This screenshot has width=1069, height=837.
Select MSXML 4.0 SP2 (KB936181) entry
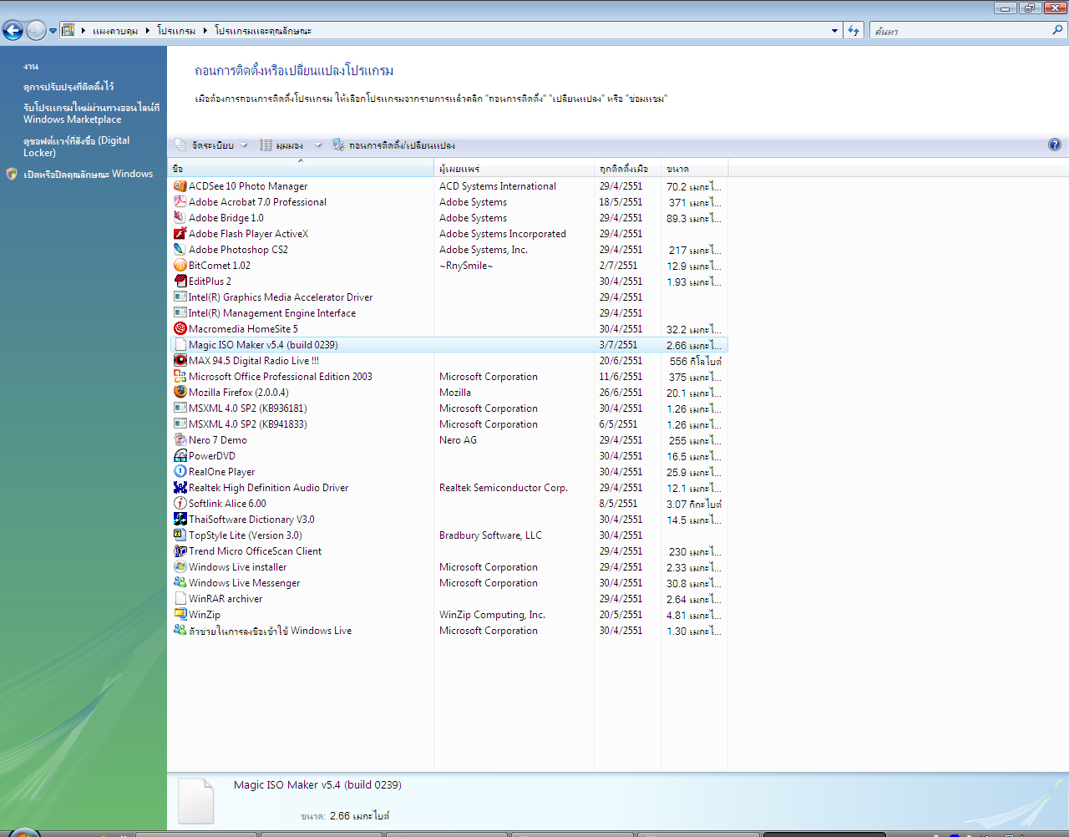pyautogui.click(x=247, y=408)
